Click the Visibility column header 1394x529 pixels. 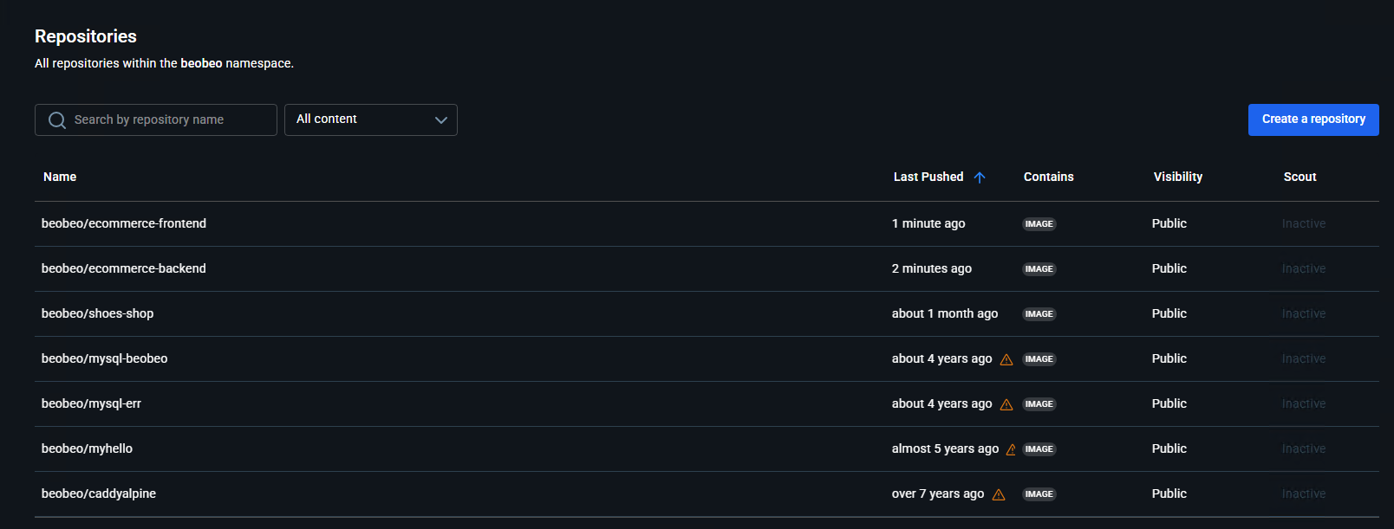[1177, 177]
